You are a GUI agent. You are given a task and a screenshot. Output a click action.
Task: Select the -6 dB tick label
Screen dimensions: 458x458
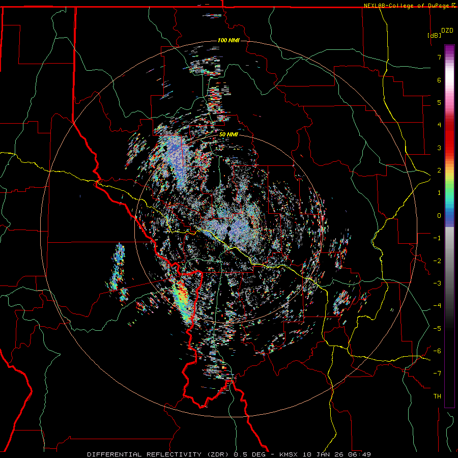tap(437, 351)
